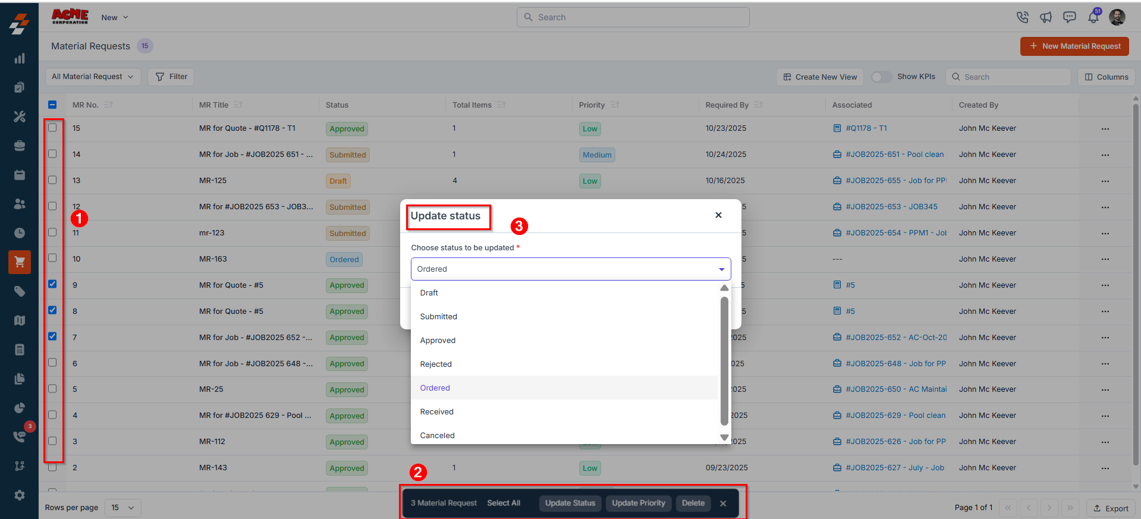Image resolution: width=1141 pixels, height=519 pixels.
Task: Open the settings gear in sidebar
Action: (20, 495)
